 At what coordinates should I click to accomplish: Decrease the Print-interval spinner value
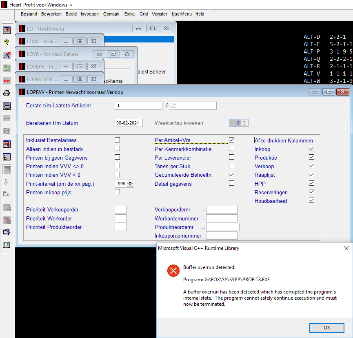(130, 185)
